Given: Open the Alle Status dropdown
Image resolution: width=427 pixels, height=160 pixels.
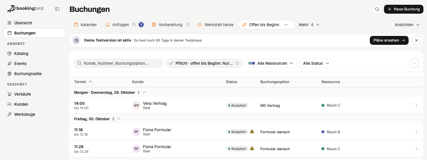Looking at the screenshot, I should 316,63.
